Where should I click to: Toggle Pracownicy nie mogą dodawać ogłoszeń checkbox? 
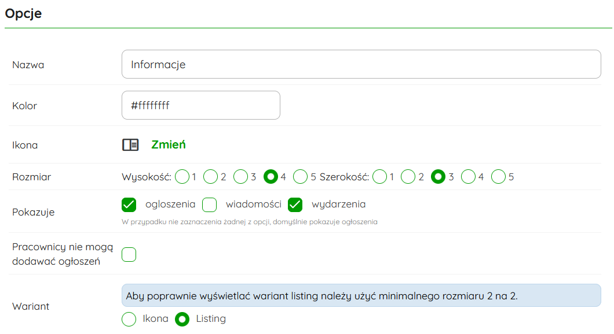tap(129, 254)
